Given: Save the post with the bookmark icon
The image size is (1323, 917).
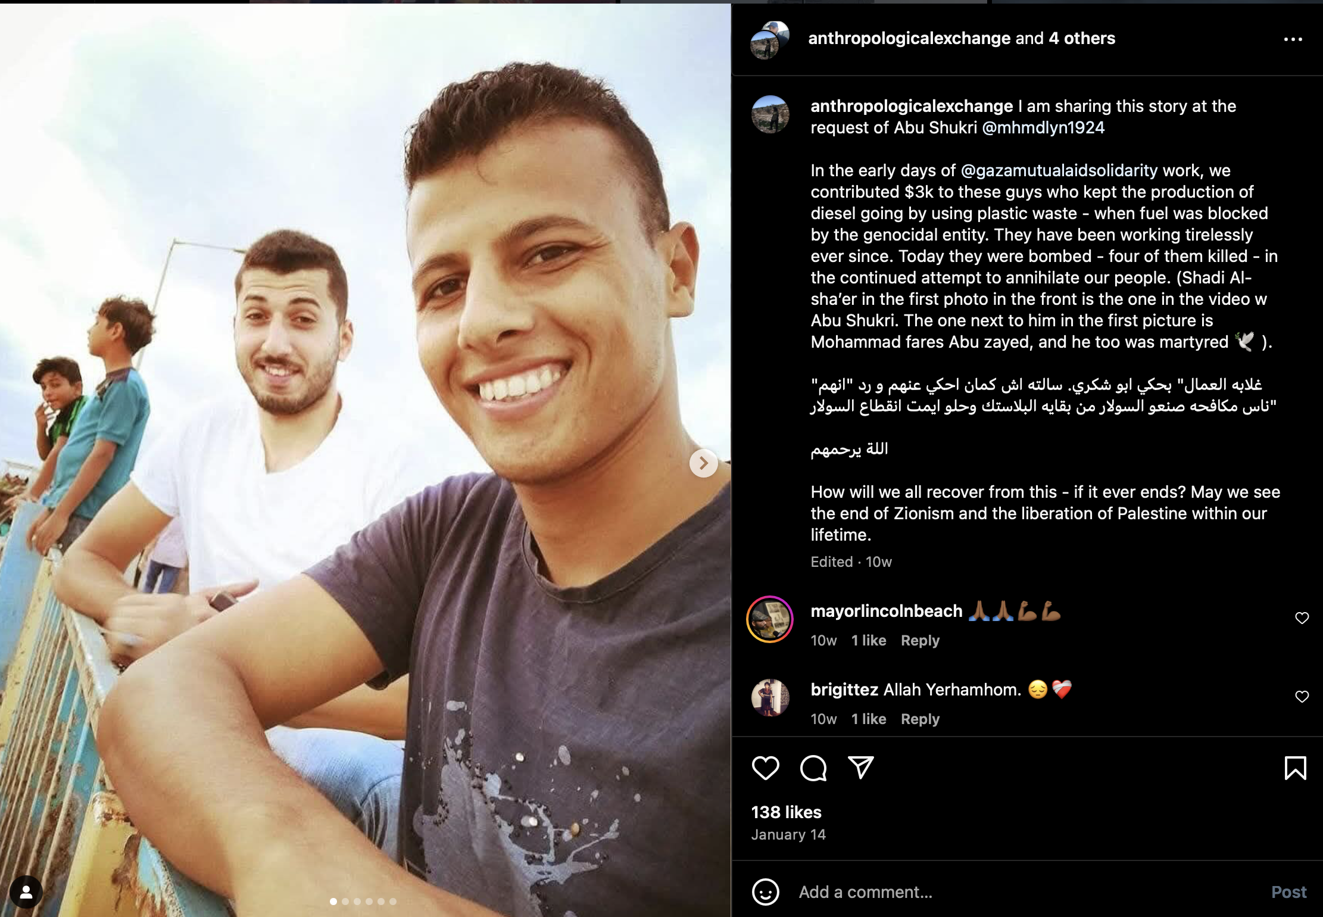Looking at the screenshot, I should tap(1295, 768).
